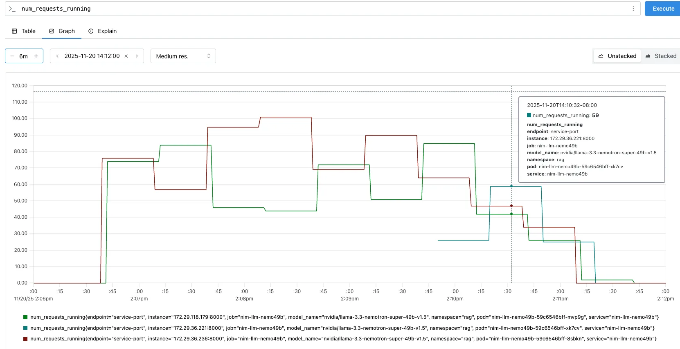Open the three-dot query options menu
Image resolution: width=680 pixels, height=349 pixels.
(633, 9)
